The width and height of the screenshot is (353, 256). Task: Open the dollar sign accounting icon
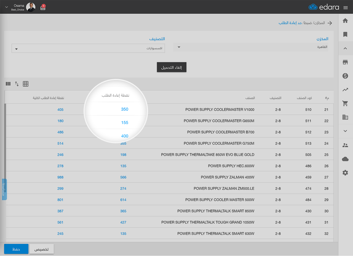(345, 76)
